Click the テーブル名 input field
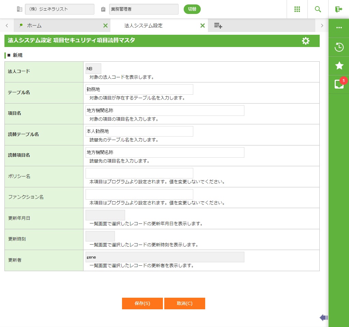This screenshot has height=327, width=349. click(x=139, y=89)
